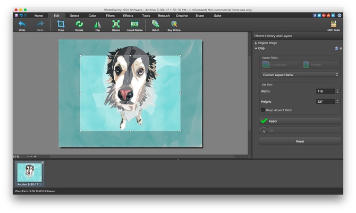The image size is (356, 213).
Task: Close the Archivo thumbnail with its X
Action: click(x=43, y=162)
